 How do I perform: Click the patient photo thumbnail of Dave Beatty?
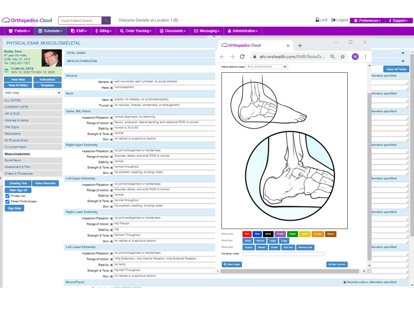(52, 58)
